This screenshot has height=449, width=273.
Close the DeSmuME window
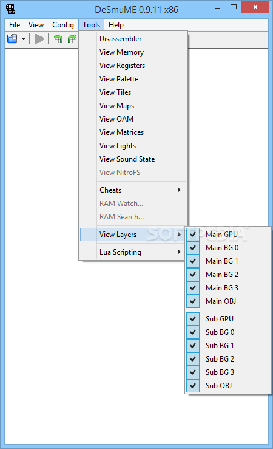[x=255, y=7]
